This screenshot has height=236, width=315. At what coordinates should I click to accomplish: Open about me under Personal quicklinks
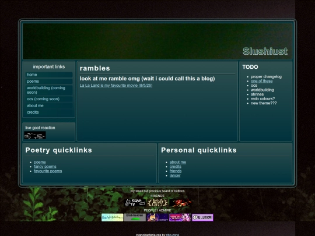point(178,162)
